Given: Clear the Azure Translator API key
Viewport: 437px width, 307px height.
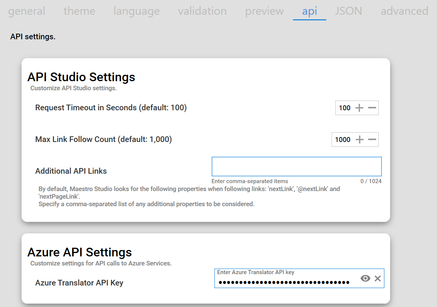Looking at the screenshot, I should (x=377, y=279).
